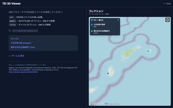Image resolution: width=173 pixels, height=108 pixels.
Task: Click the サンプル: label
Action: 15,39
